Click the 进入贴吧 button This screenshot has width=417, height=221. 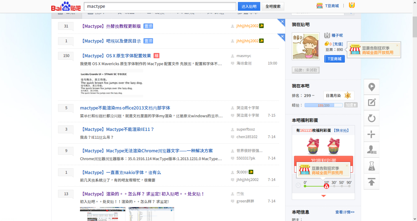tap(249, 6)
